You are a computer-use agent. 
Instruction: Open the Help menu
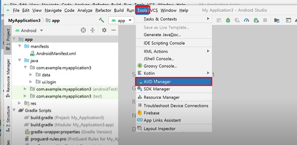click(x=184, y=11)
